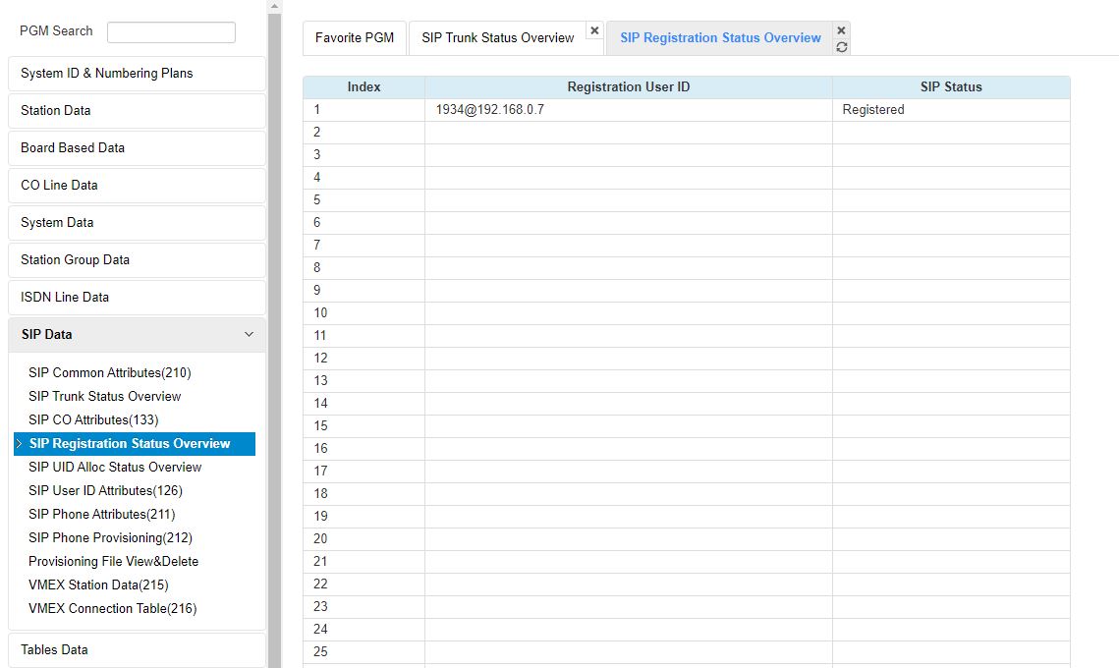Close the SIP Registration Status Overview tab
The image size is (1119, 668).
[x=841, y=30]
